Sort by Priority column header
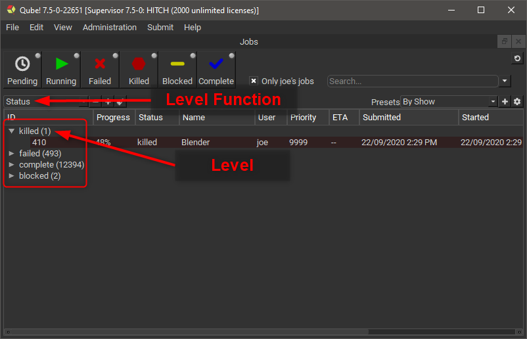 303,118
